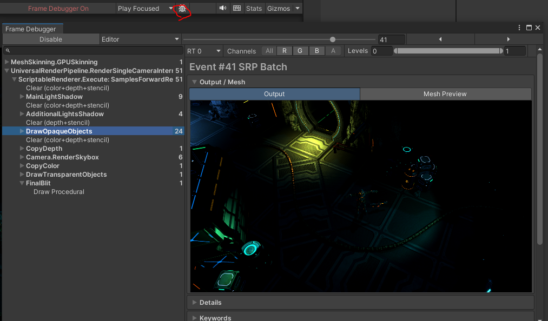Toggle the B channel button

coord(316,51)
